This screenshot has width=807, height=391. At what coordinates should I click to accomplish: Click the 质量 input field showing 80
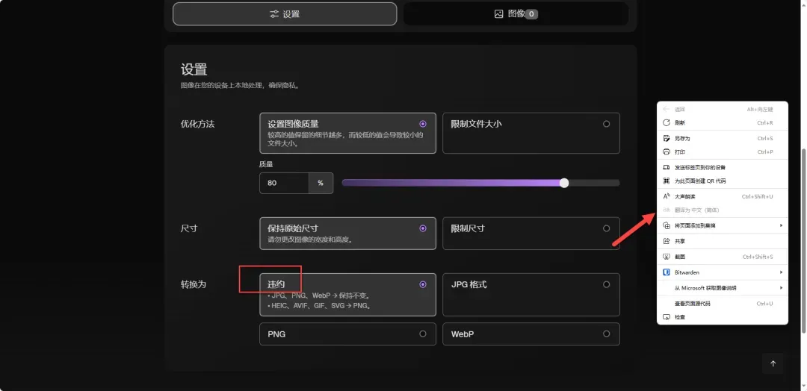pyautogui.click(x=284, y=183)
